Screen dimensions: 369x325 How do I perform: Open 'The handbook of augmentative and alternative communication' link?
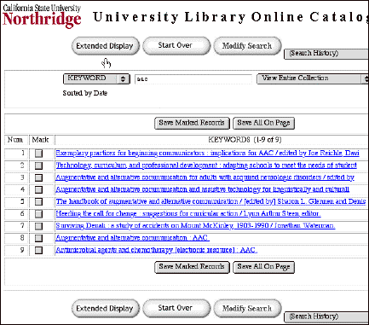coord(210,201)
